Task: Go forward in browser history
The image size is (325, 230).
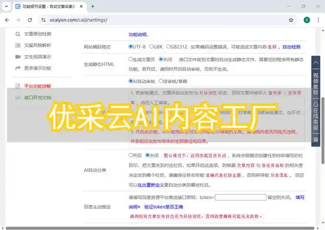Action: (x=19, y=20)
